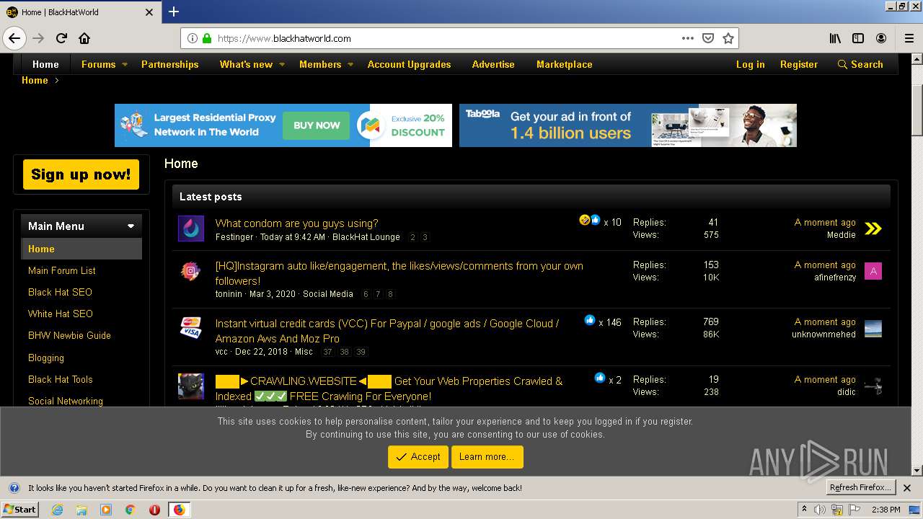Open Opera from the taskbar
The width and height of the screenshot is (923, 519).
[x=154, y=510]
